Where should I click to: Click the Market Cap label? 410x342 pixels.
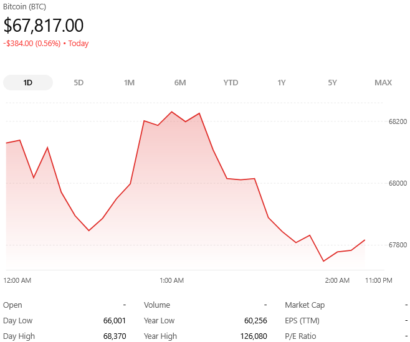click(x=305, y=305)
